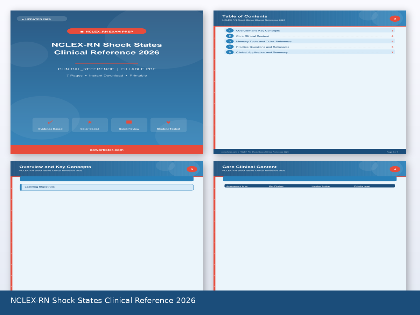
Task: Click the UPDATED 2026 badge
Action: [42, 19]
